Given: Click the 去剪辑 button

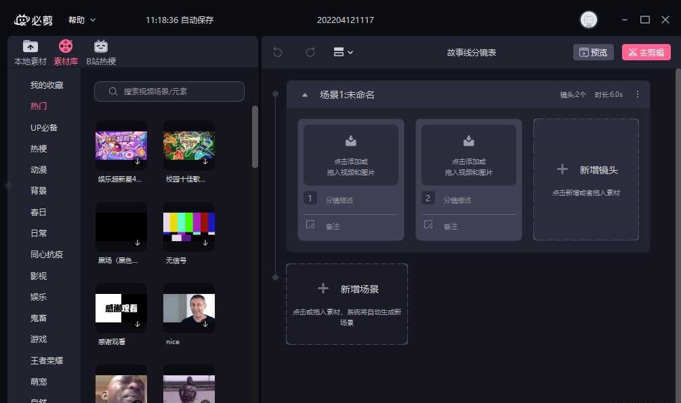Looking at the screenshot, I should 646,52.
